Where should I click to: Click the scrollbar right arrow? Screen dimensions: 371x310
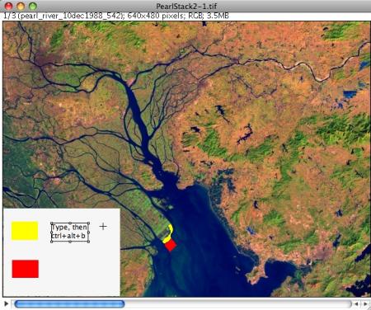365,304
